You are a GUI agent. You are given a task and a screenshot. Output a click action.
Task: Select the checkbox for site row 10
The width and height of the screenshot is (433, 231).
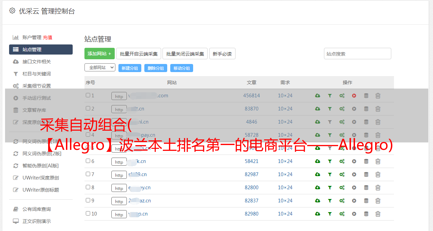click(88, 213)
